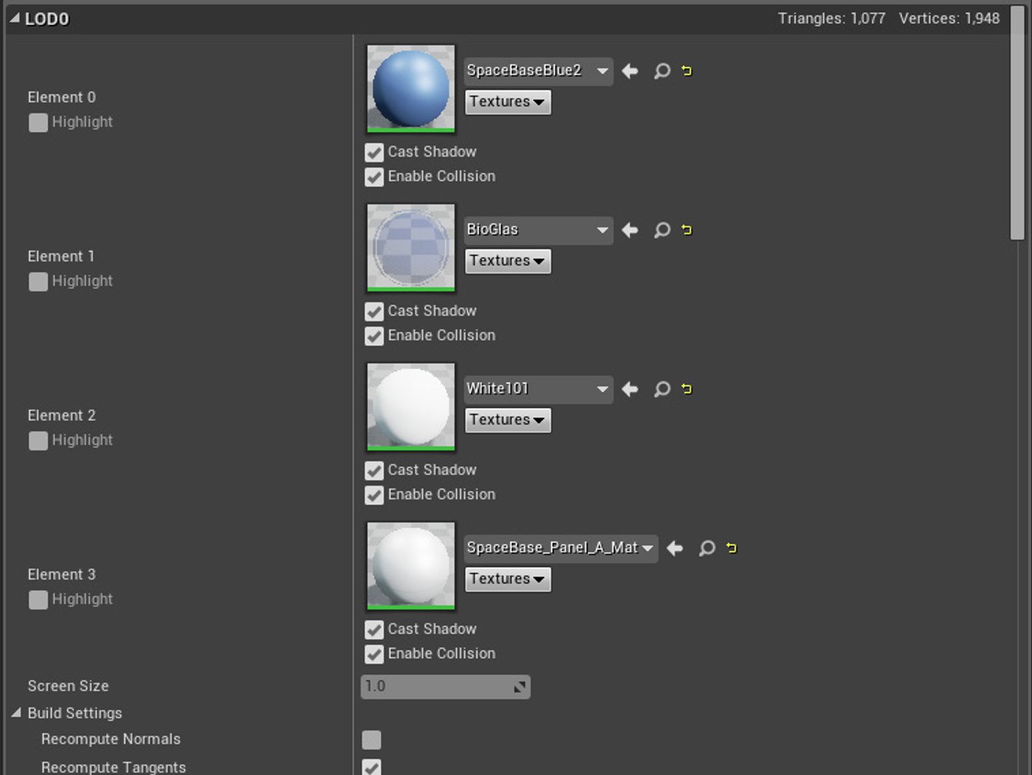Uncheck Cast Shadow for BioGlas
Image resolution: width=1032 pixels, height=775 pixels.
pos(374,311)
